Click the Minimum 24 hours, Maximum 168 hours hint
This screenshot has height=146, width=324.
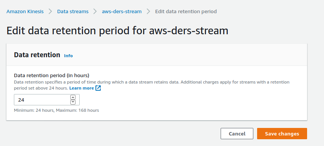pos(56,110)
